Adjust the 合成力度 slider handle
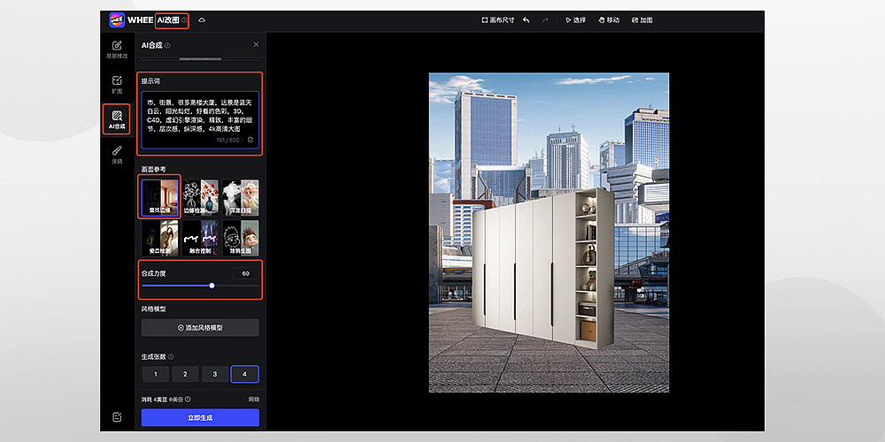The height and width of the screenshot is (442, 885). coord(212,286)
